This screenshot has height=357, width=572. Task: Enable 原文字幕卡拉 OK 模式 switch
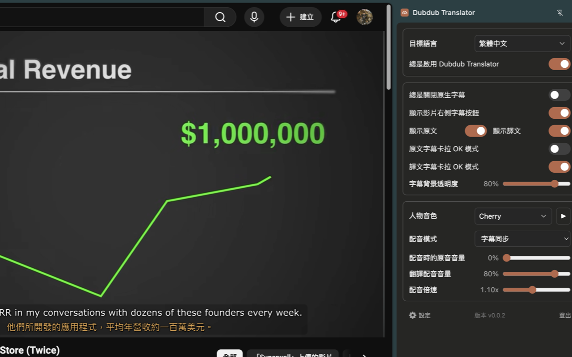point(559,149)
